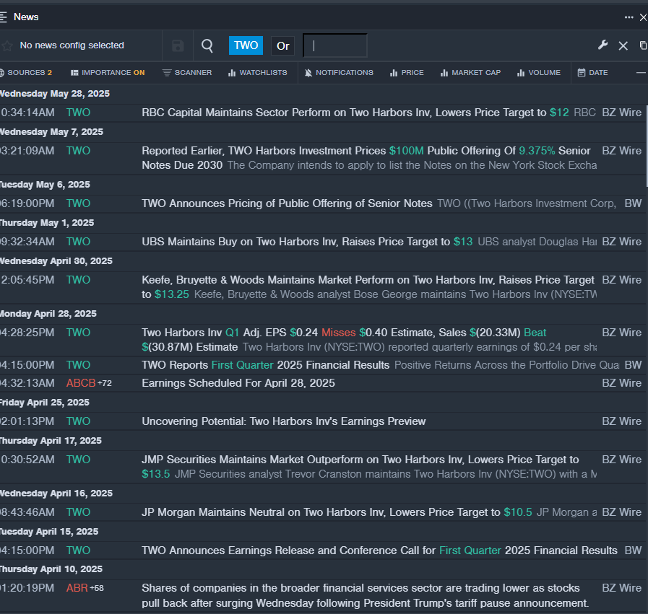The width and height of the screenshot is (648, 614).
Task: Open the No news config selected selector
Action: [72, 45]
